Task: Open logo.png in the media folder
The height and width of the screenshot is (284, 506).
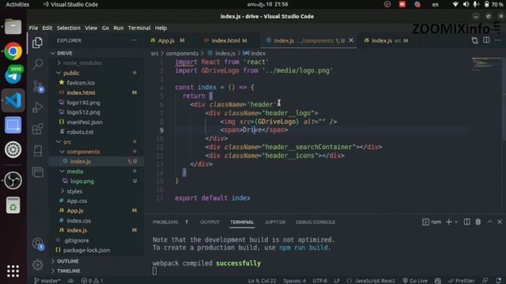Action: 82,181
